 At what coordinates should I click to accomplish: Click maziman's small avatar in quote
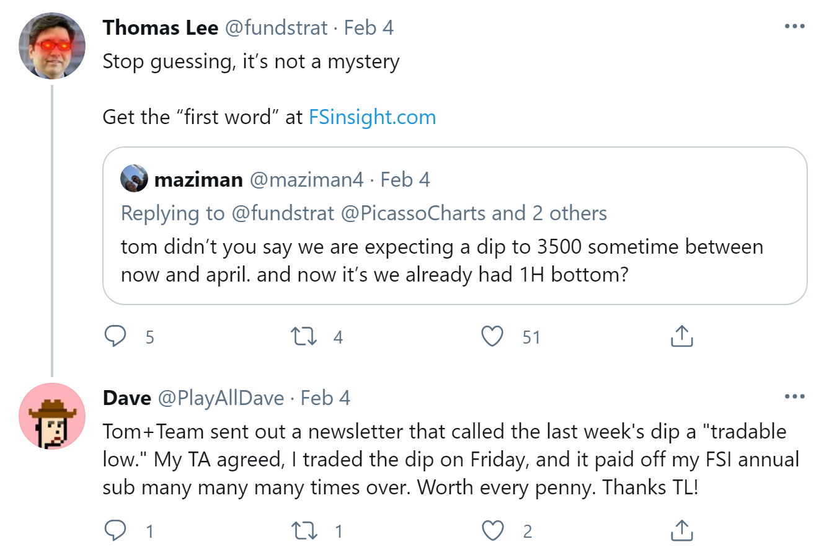(135, 179)
